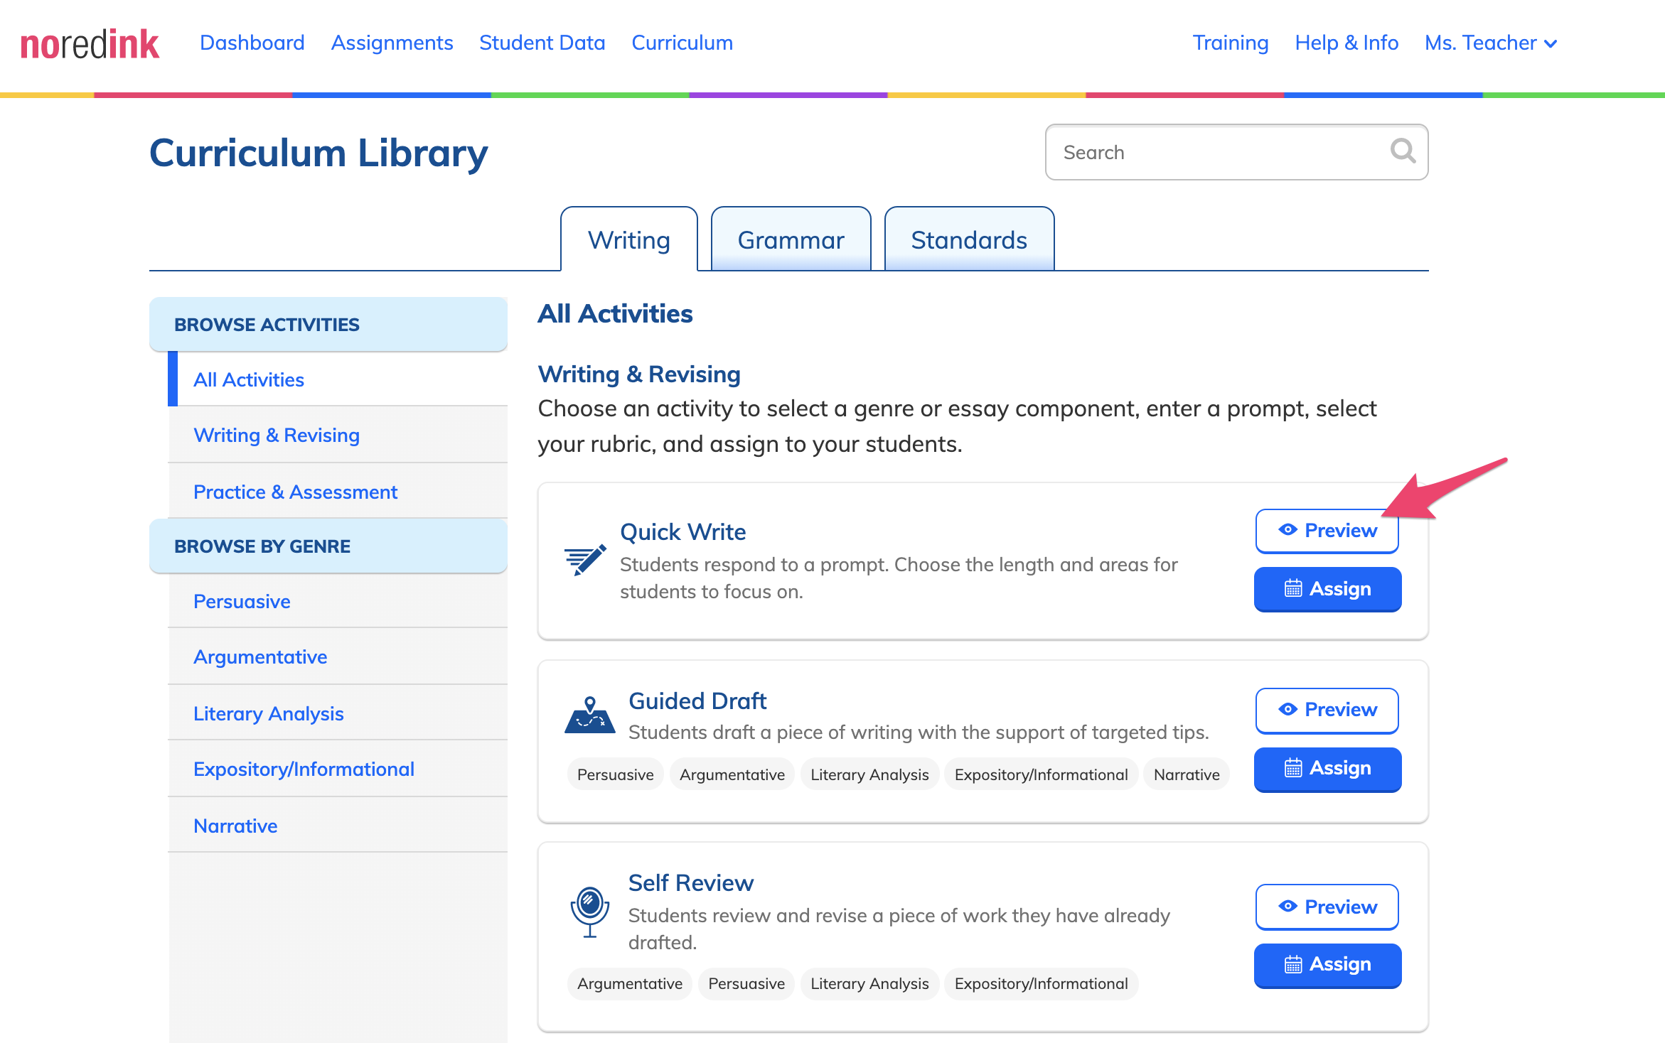Click the search magnifier icon
Image resolution: width=1665 pixels, height=1043 pixels.
1403,151
